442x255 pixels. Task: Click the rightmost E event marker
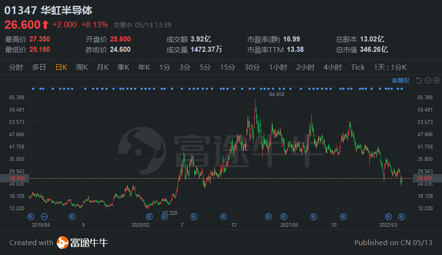point(402,216)
